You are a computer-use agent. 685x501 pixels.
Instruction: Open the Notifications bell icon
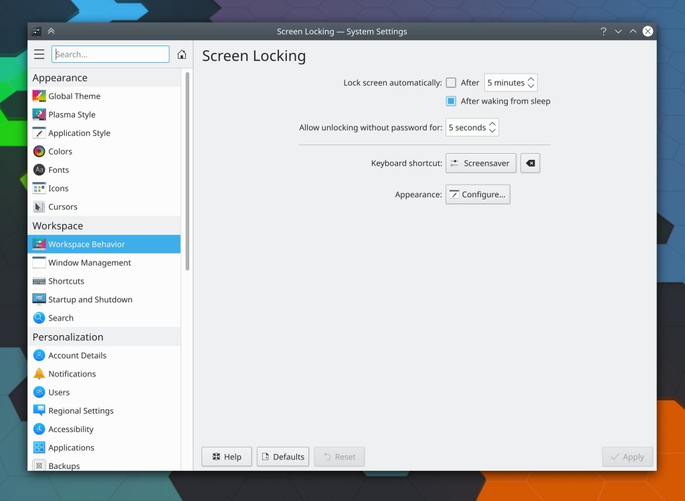tap(39, 374)
